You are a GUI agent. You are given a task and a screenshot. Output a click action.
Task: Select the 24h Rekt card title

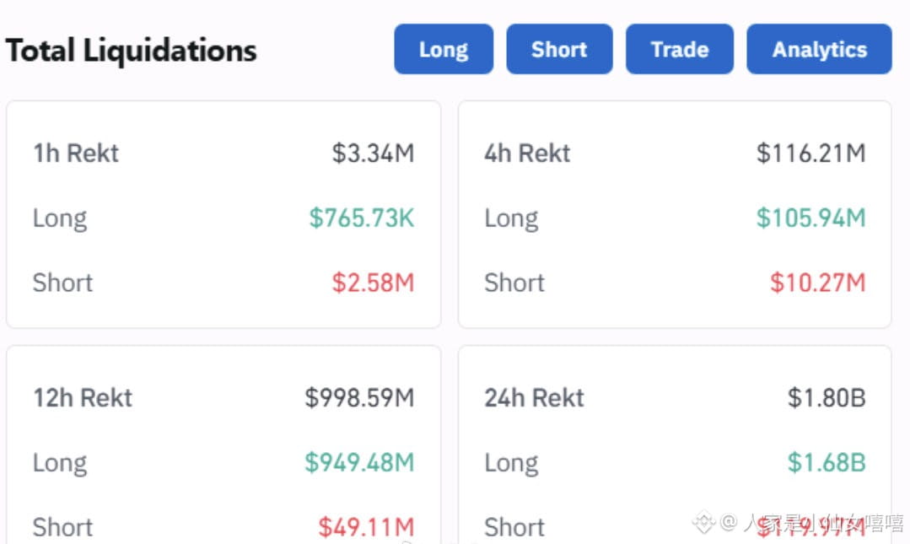point(534,398)
